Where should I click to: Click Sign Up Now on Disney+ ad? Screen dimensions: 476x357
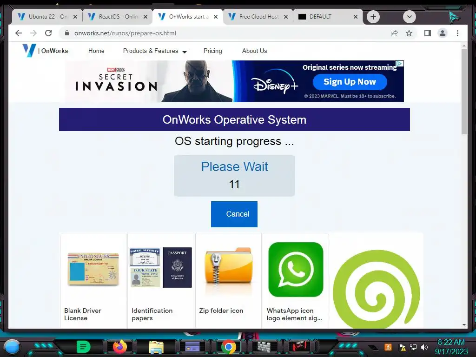tap(350, 82)
